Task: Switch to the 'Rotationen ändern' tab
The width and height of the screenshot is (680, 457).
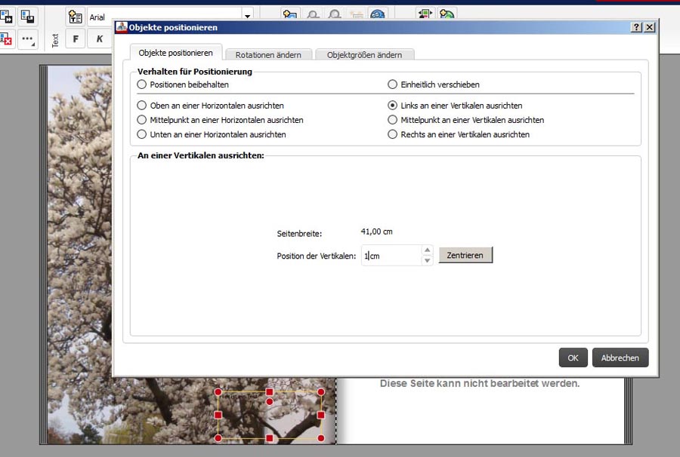Action: pyautogui.click(x=268, y=55)
